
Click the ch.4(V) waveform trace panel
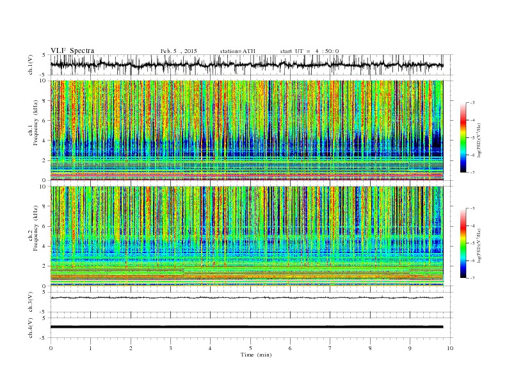(252, 328)
